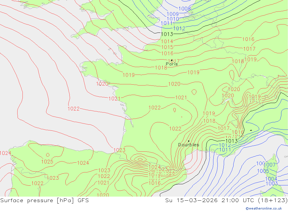Select the Surface pressure [hPa] GFS title
Screen dimensions: 288x211
(x=44, y=200)
